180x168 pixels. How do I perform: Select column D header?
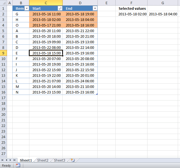[x=80, y=3]
